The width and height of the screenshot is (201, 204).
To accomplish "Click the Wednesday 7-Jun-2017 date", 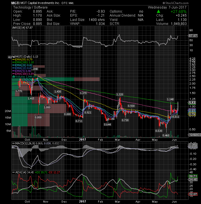I will coord(167,7).
